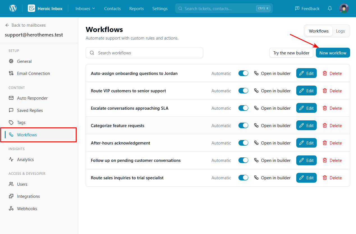Click the Feedback link
The image size is (356, 234).
pyautogui.click(x=307, y=8)
